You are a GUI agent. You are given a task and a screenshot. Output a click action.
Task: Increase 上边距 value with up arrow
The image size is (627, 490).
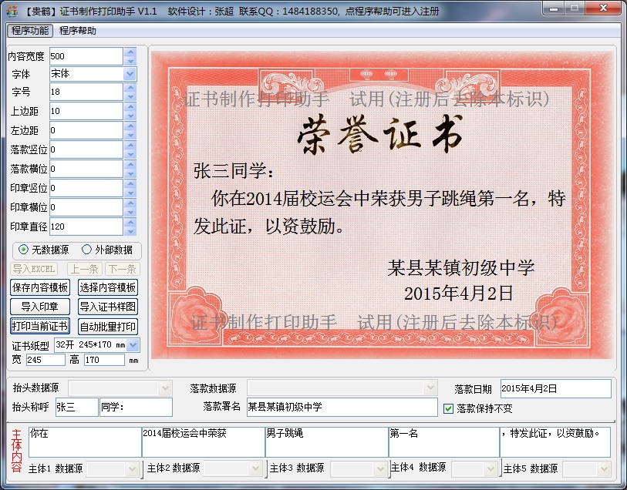tap(130, 106)
